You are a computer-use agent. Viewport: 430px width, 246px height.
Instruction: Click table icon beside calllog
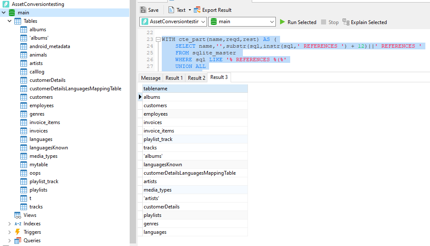pos(24,72)
